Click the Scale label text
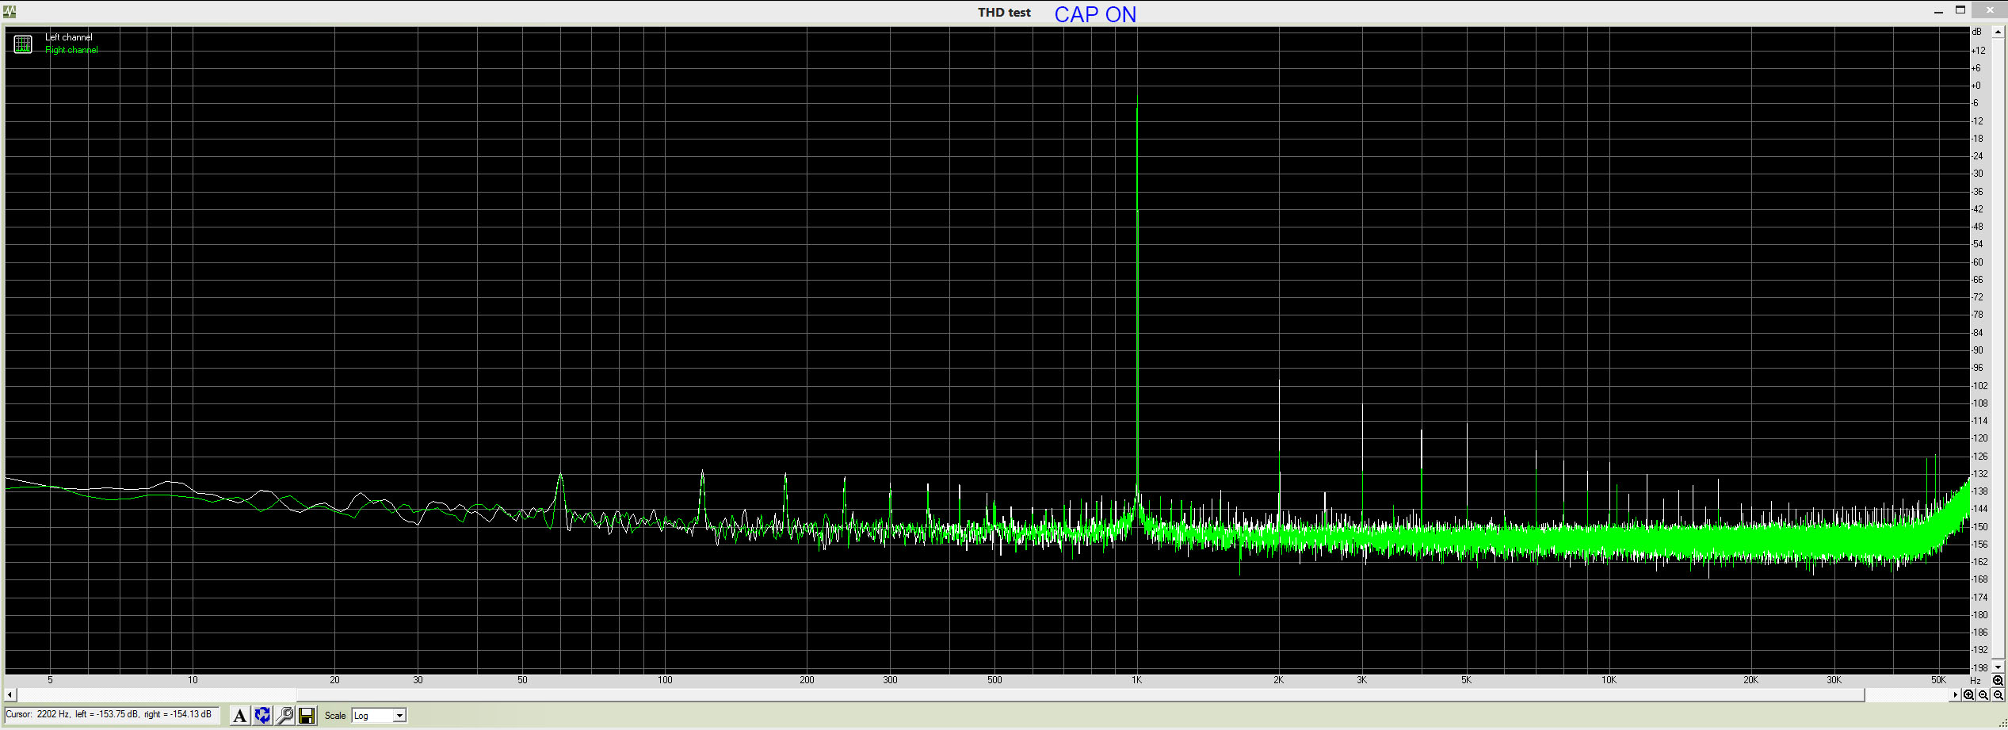The height and width of the screenshot is (730, 2008). tap(335, 716)
